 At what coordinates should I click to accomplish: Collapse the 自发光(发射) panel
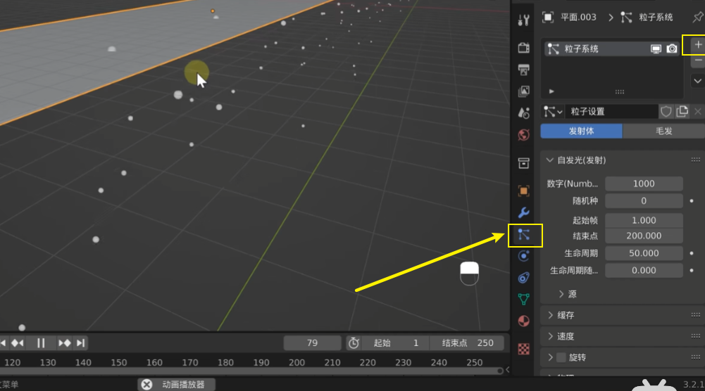click(549, 160)
